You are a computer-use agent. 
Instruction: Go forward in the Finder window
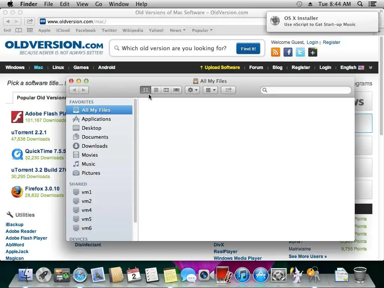[84, 90]
